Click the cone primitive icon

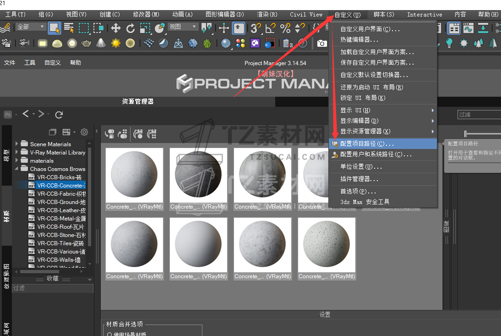click(101, 43)
